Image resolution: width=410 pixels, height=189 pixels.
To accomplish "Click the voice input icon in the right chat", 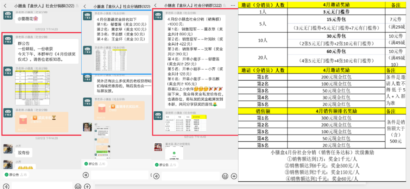I will click(x=156, y=176).
